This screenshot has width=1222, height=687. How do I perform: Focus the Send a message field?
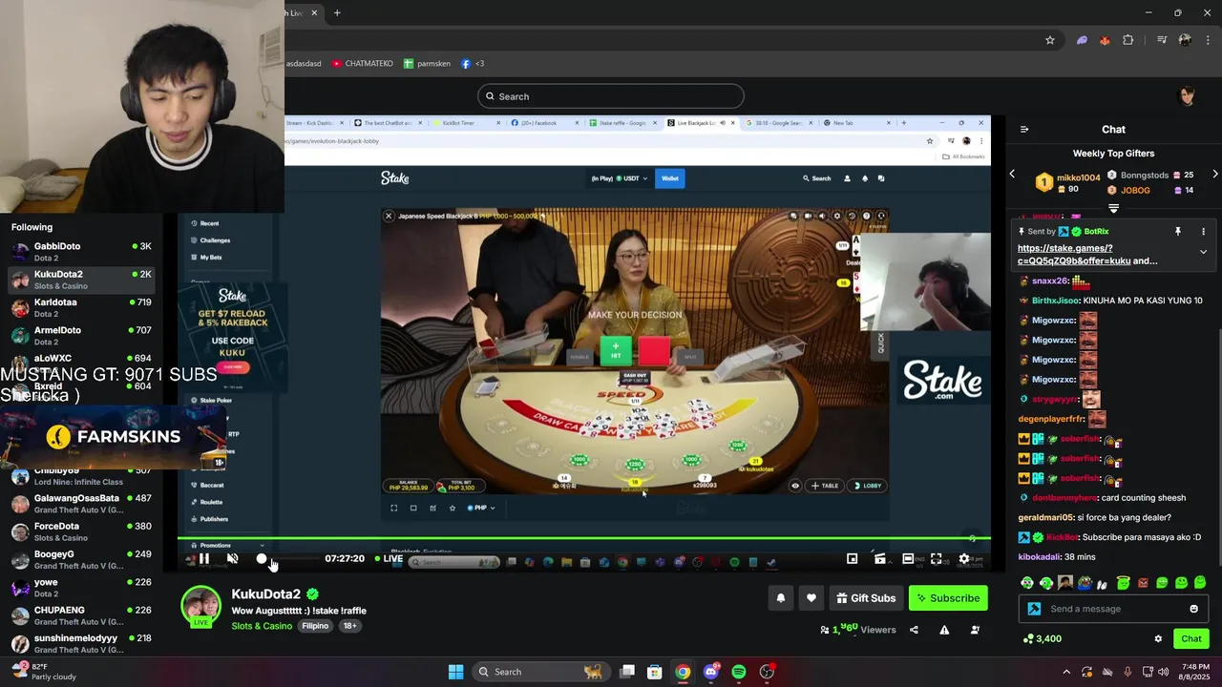pyautogui.click(x=1112, y=609)
